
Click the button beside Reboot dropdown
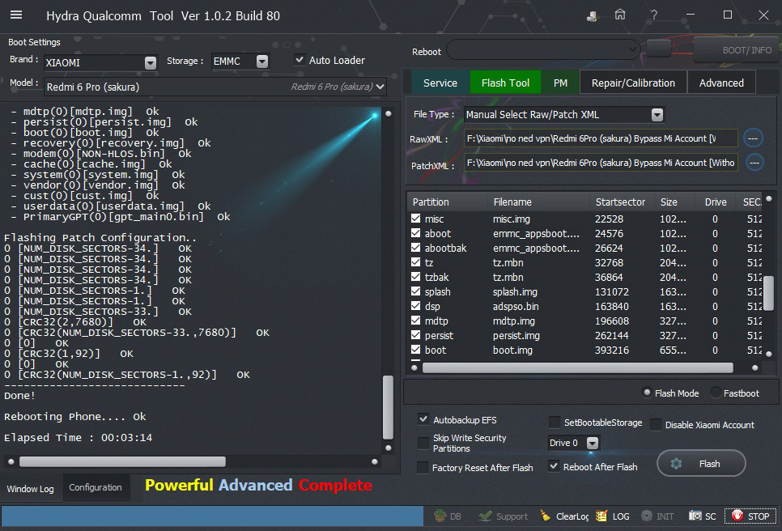point(659,49)
